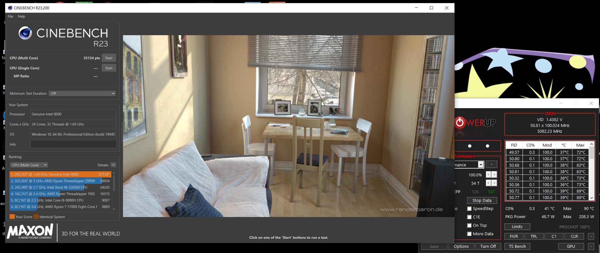The width and height of the screenshot is (600, 253).
Task: Open the TPL settings
Action: click(534, 236)
